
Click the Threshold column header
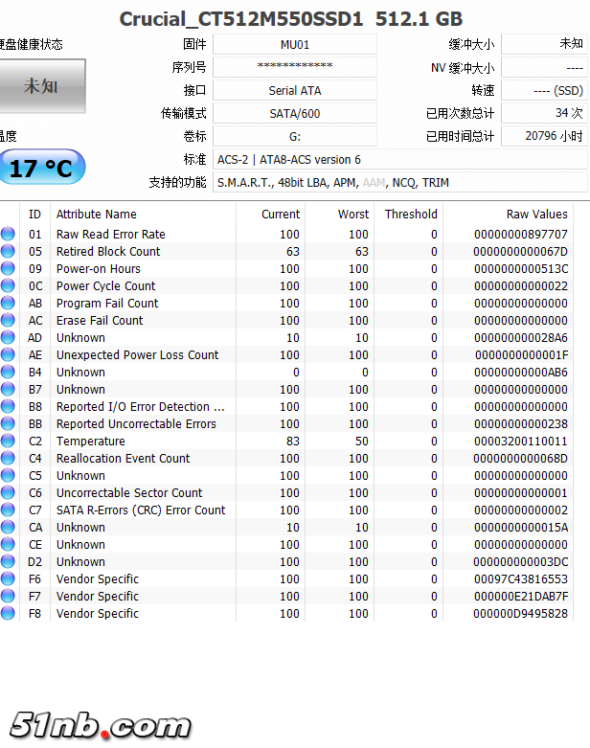pyautogui.click(x=411, y=215)
